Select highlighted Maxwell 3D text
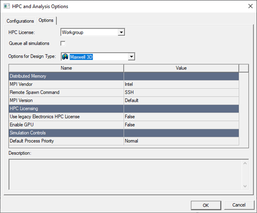Viewport: 257px width, 213px height. click(x=81, y=57)
